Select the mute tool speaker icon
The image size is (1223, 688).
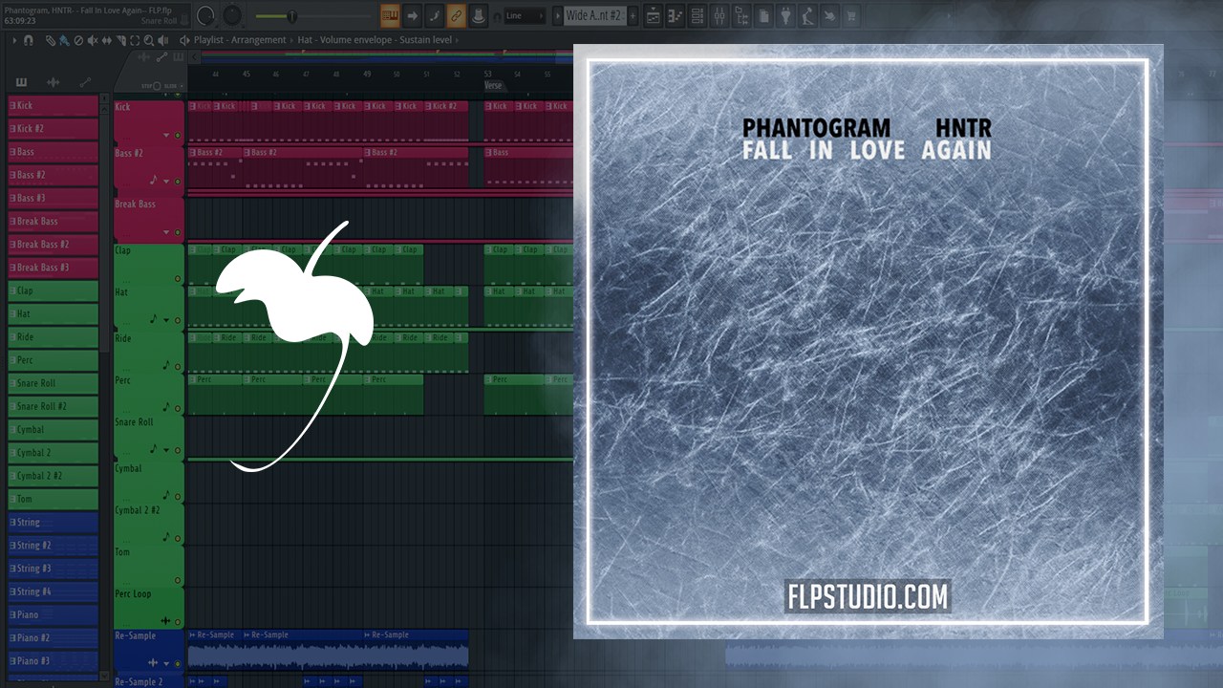[93, 40]
